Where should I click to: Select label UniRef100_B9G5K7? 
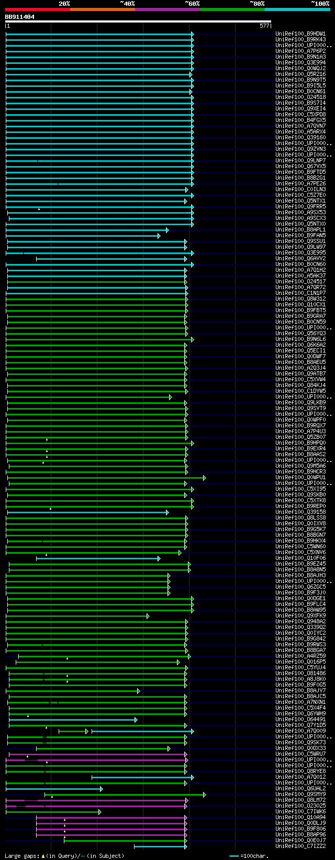click(300, 530)
